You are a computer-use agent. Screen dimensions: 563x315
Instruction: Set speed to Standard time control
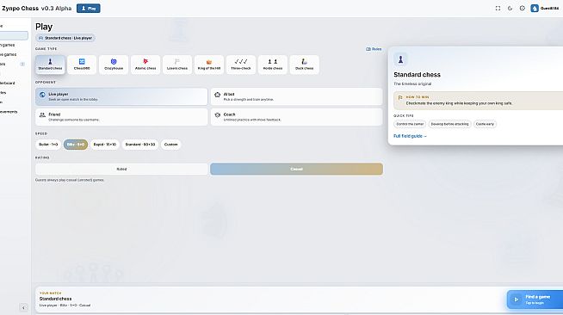140,145
